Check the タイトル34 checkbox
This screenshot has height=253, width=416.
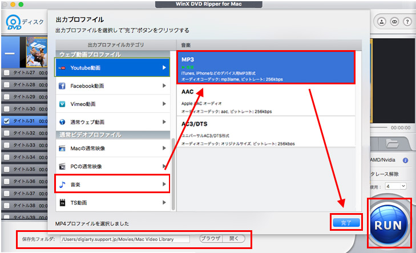pyautogui.click(x=7, y=157)
